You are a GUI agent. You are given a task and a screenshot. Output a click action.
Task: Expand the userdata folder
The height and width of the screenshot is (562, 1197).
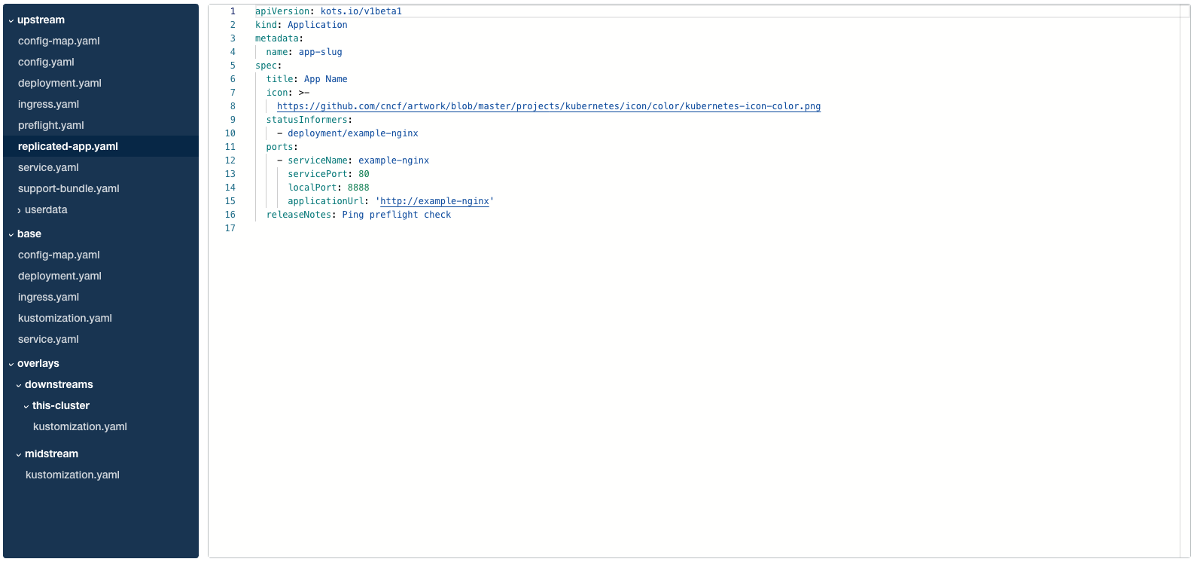click(19, 210)
